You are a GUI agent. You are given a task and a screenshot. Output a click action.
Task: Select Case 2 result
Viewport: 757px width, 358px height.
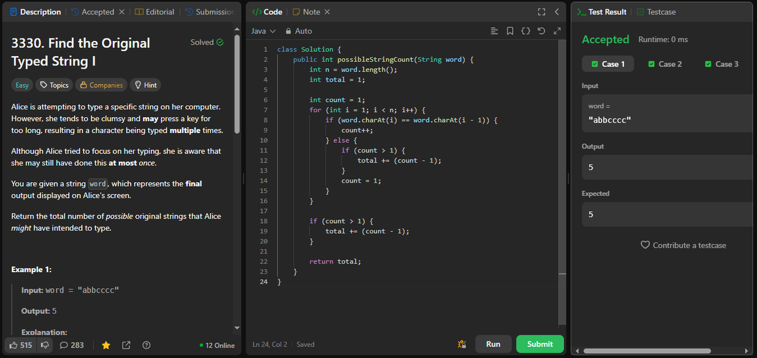665,64
